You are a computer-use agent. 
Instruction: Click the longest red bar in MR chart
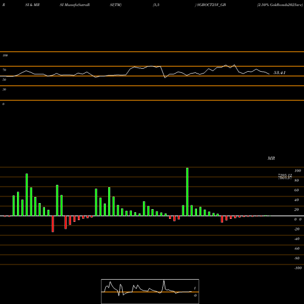(x=53, y=224)
